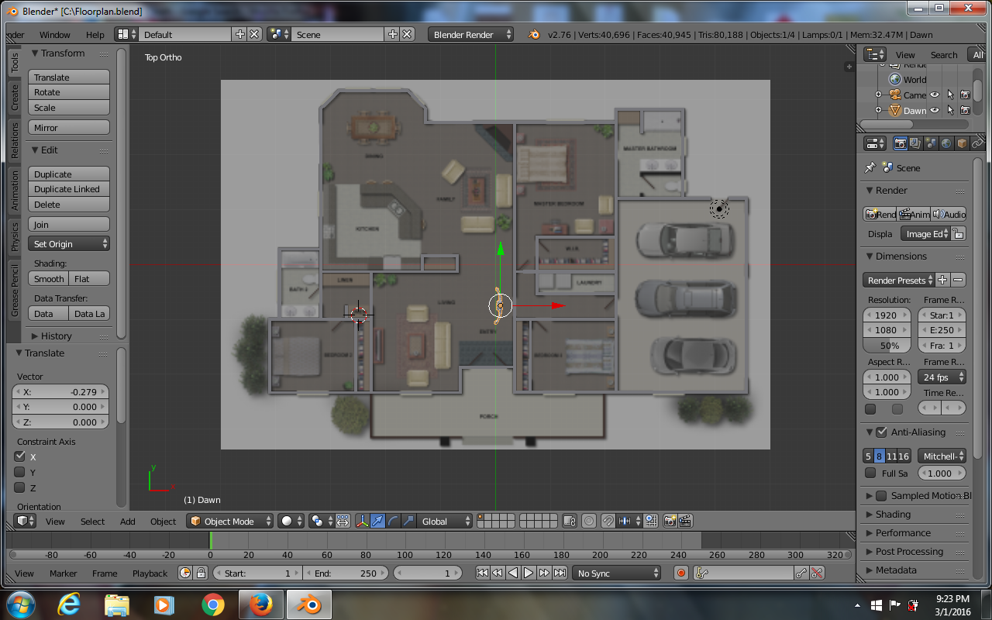Enable the rotate manipulator arc icon
Screen dimensions: 992x620
tap(392, 522)
